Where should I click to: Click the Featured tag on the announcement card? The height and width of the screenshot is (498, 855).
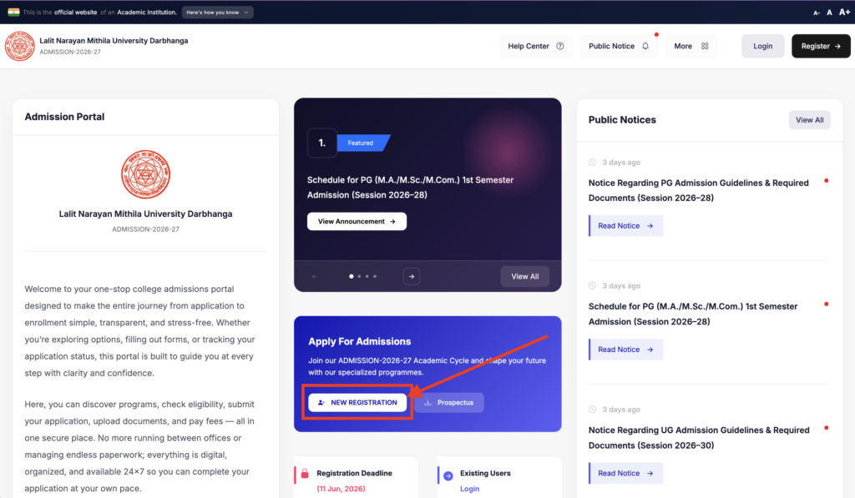pyautogui.click(x=363, y=143)
